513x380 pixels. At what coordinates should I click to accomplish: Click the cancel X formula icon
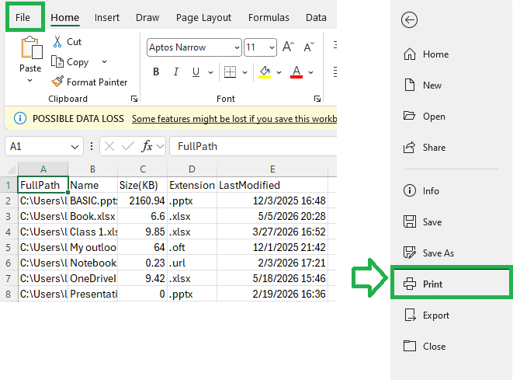click(109, 146)
